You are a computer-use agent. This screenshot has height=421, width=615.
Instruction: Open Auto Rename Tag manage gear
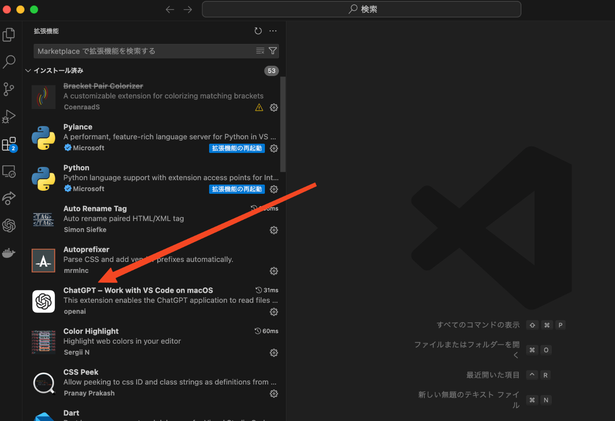tap(274, 230)
